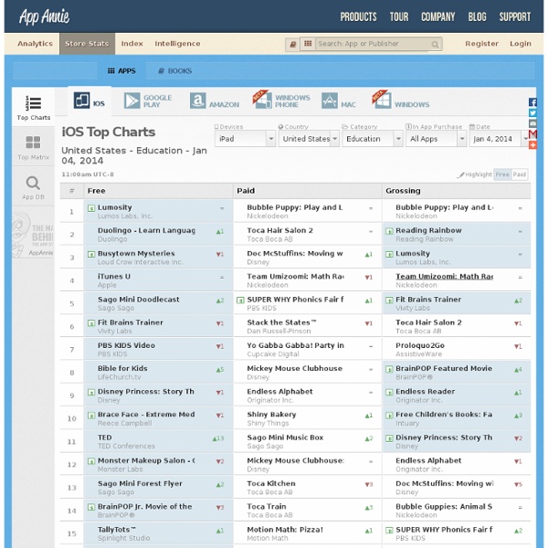Click Sago Sago publisher under Sago Mini Doodlecast
The image size is (548, 548).
pos(116,309)
